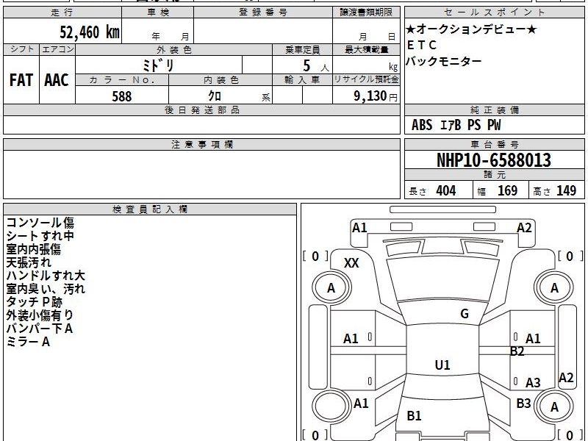Viewport: 588px width, 441px height.
Task: Click the width value 169
Action: point(507,190)
